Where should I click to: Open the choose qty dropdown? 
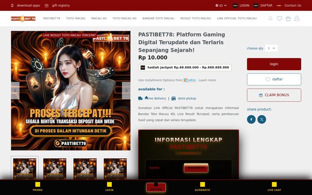(x=271, y=48)
